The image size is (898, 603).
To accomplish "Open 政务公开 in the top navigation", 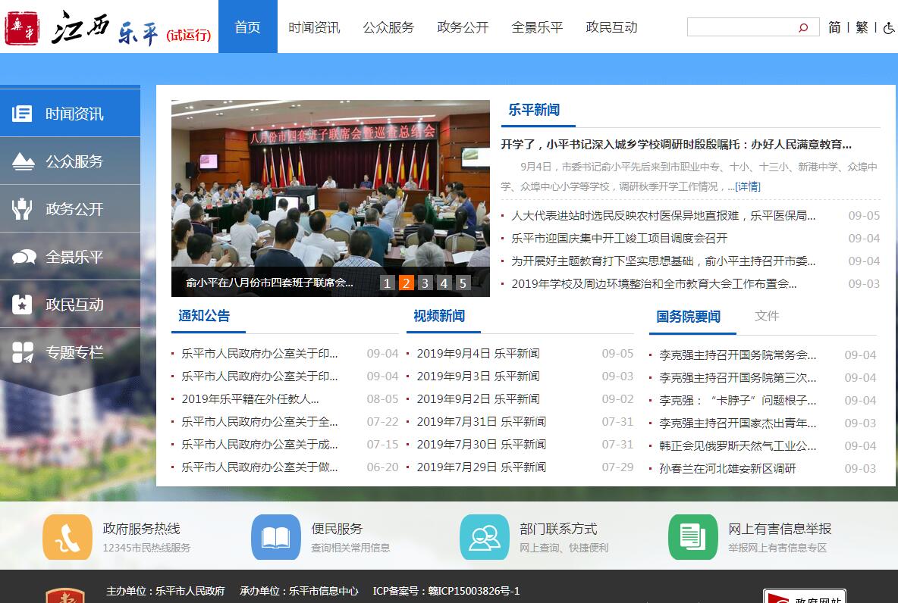I will (x=463, y=27).
